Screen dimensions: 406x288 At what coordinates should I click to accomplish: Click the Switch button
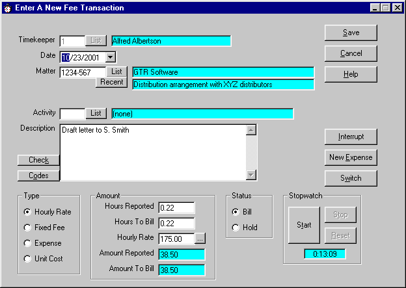click(351, 178)
